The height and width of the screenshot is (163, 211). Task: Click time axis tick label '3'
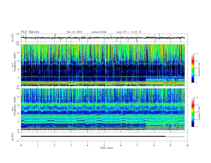click(x=71, y=145)
